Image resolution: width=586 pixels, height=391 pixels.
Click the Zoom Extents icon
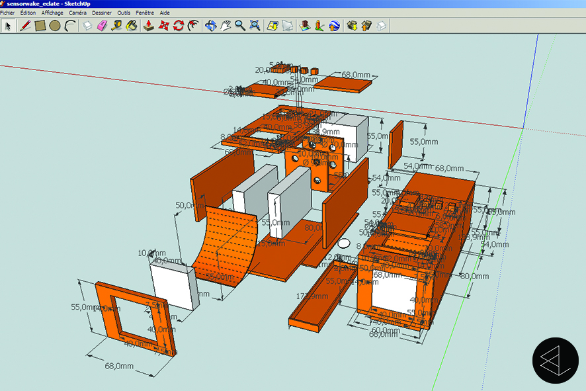coord(255,26)
